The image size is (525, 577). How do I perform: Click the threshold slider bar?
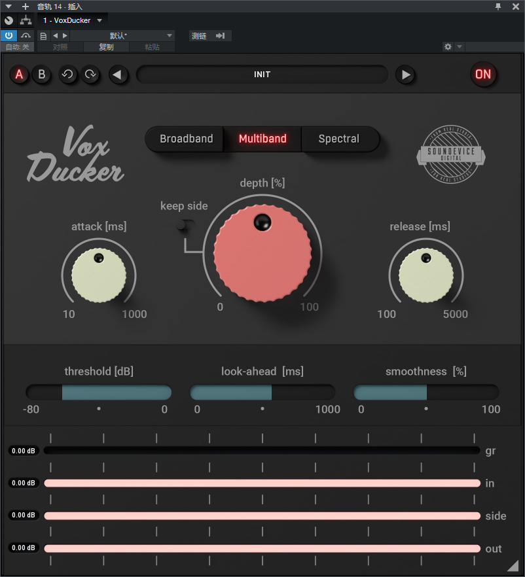pos(99,393)
